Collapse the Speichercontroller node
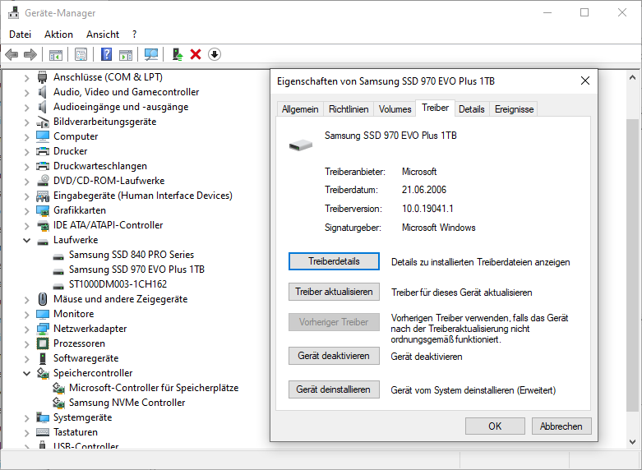The height and width of the screenshot is (470, 642). pos(26,373)
